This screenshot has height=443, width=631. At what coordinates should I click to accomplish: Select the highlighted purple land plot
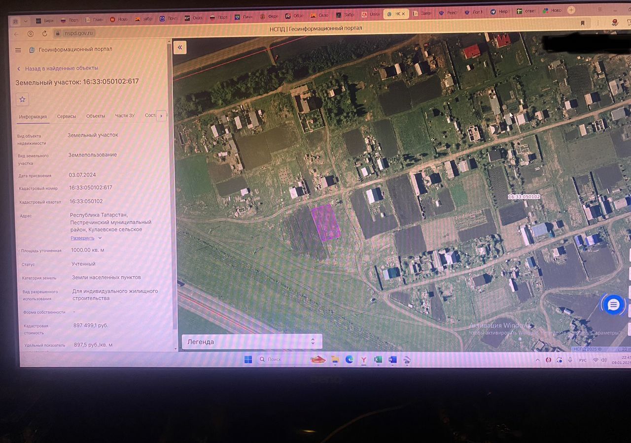coord(325,223)
